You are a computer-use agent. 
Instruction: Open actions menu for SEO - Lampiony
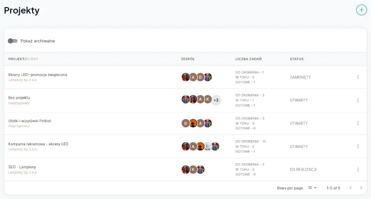click(358, 170)
